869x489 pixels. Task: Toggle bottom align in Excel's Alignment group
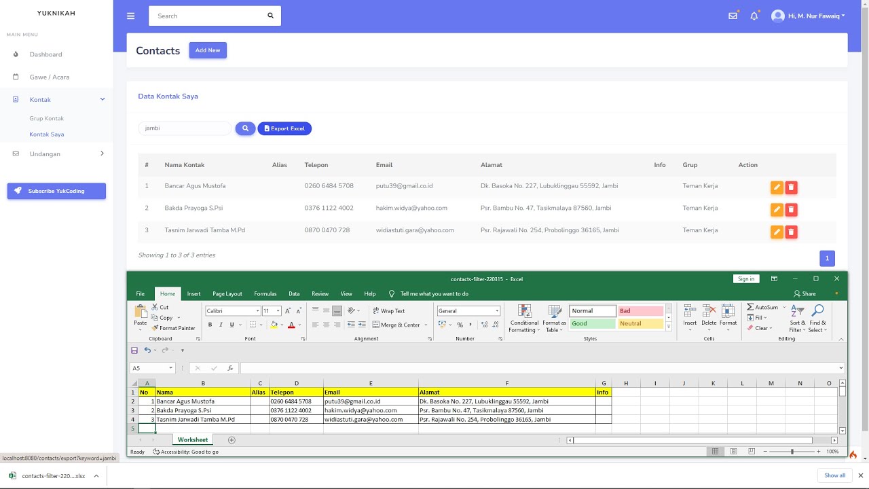[337, 311]
